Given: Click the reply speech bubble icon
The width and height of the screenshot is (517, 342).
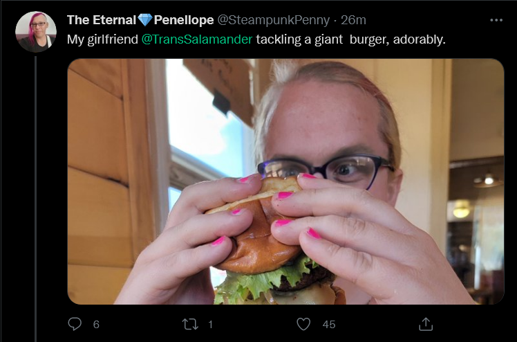Looking at the screenshot, I should tap(75, 324).
